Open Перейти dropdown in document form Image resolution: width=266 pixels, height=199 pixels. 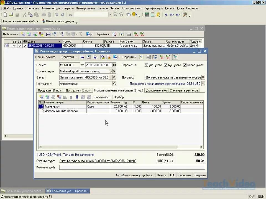tap(129, 57)
